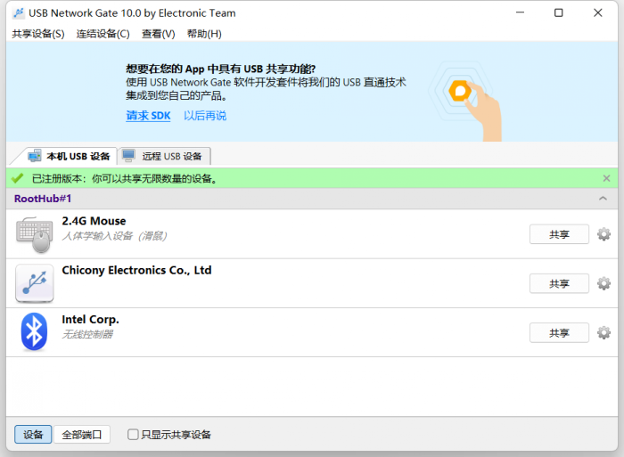Click the Chicony USB device icon
Screen dimensions: 624x457
[x=34, y=283]
